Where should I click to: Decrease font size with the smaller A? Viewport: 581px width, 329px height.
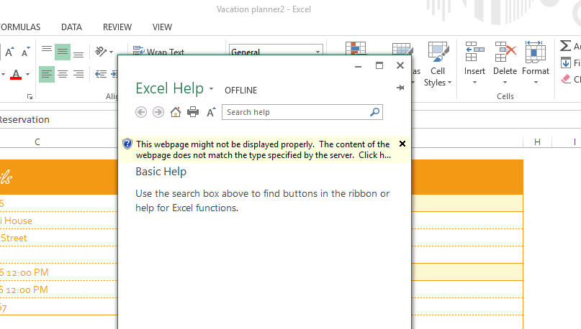click(26, 52)
